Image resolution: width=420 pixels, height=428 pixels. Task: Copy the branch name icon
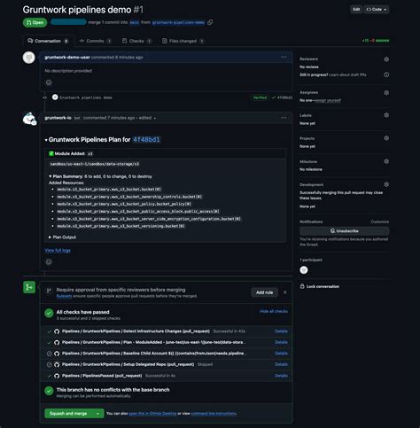(x=210, y=22)
